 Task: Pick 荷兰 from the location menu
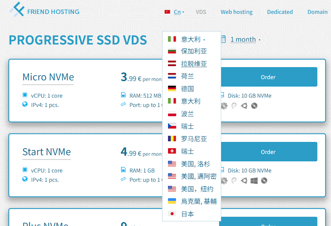pos(187,76)
